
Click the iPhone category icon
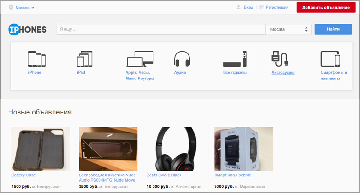[37, 59]
